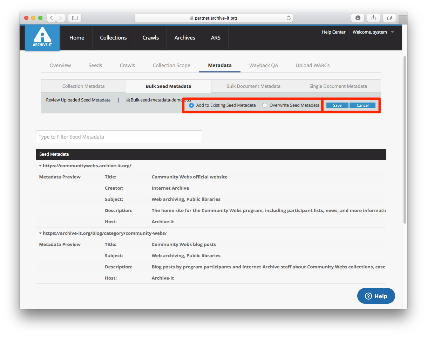This screenshot has width=427, height=337.
Task: Open Safari downloads icon
Action: pyautogui.click(x=358, y=18)
